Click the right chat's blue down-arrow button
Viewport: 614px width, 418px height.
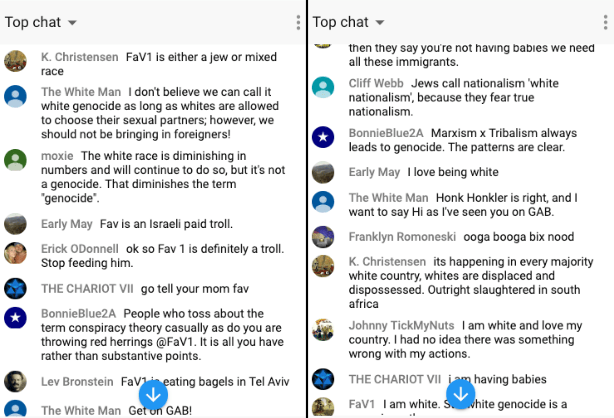click(x=461, y=394)
